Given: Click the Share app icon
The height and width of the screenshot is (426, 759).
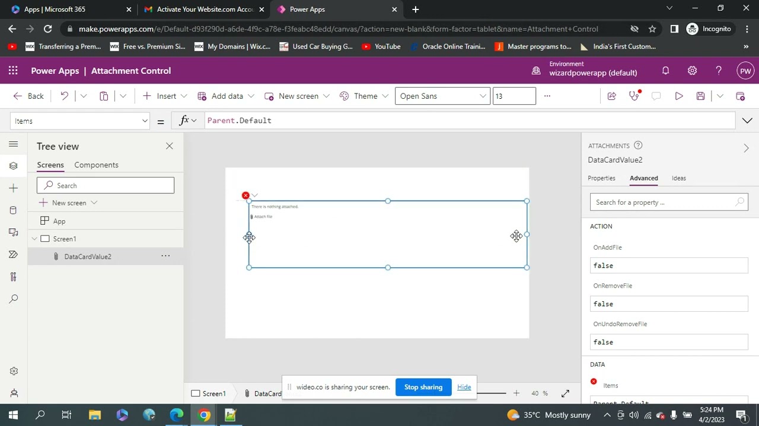Looking at the screenshot, I should pyautogui.click(x=611, y=96).
